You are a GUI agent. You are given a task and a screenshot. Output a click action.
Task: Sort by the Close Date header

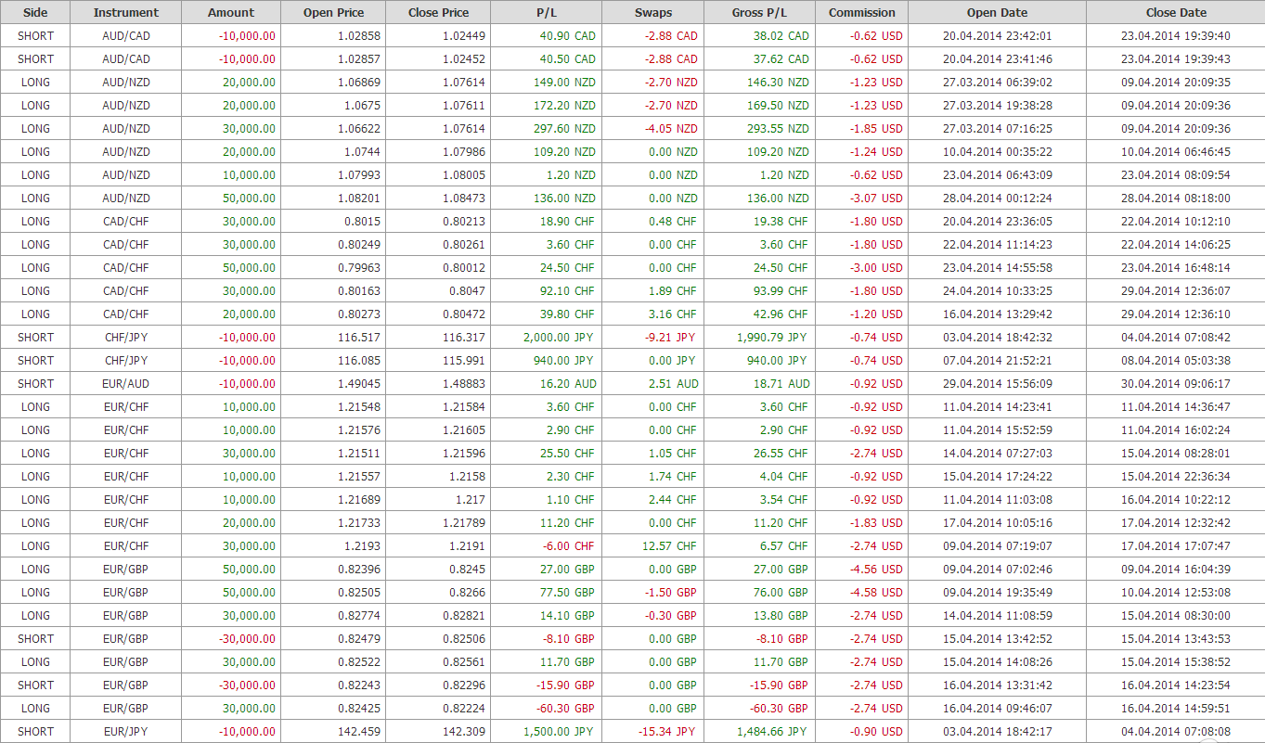[1176, 13]
